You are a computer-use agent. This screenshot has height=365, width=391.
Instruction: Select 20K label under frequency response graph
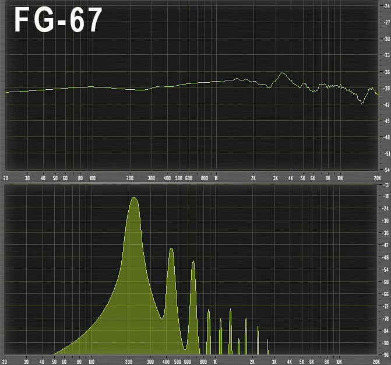point(377,178)
